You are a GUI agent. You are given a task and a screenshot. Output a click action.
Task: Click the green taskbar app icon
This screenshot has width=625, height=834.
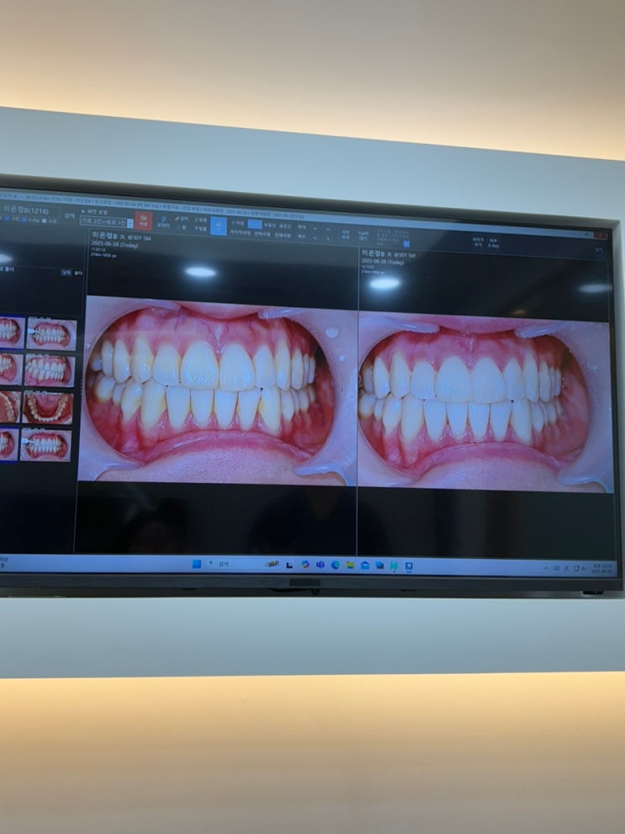tap(394, 566)
